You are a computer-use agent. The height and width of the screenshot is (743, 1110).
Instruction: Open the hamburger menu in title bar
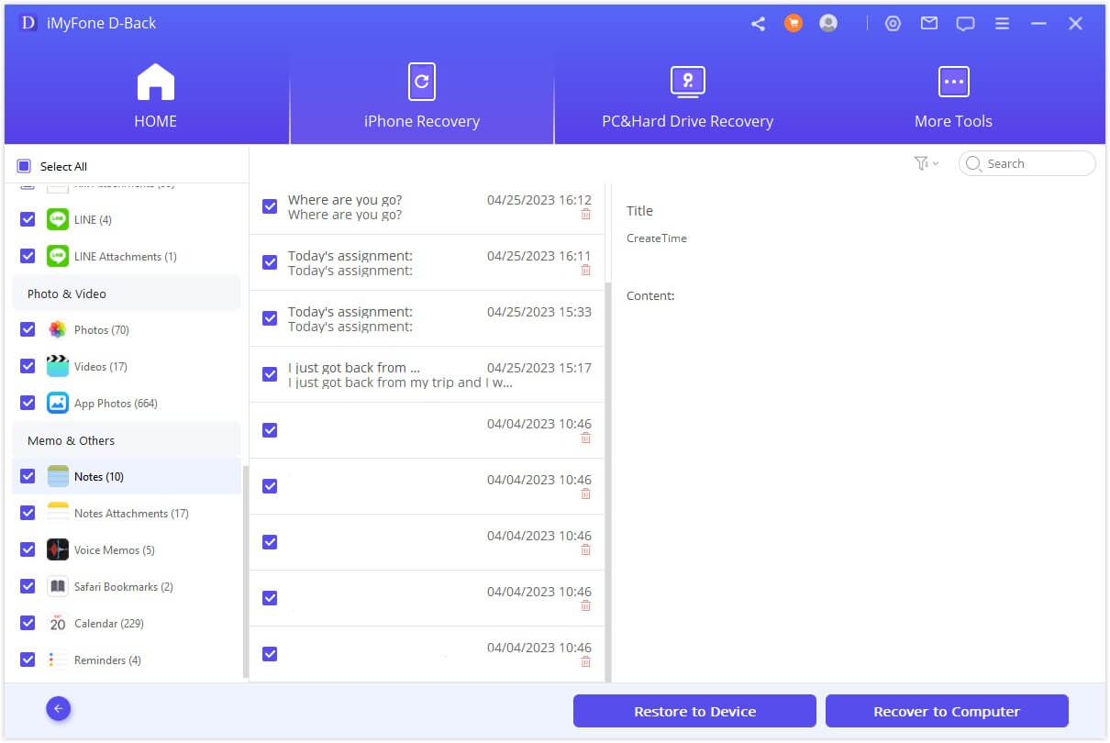pyautogui.click(x=1002, y=24)
